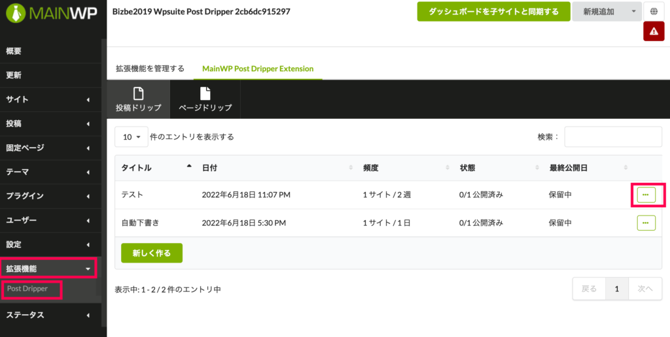
Task: Switch to MainWP Post Dripper Extension tab
Action: [x=258, y=69]
